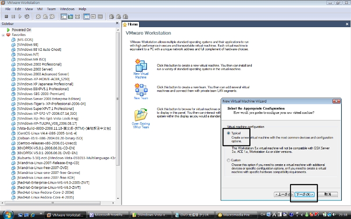
Task: Click the sidebar vertical scrollbar thumb
Action: (x=118, y=99)
